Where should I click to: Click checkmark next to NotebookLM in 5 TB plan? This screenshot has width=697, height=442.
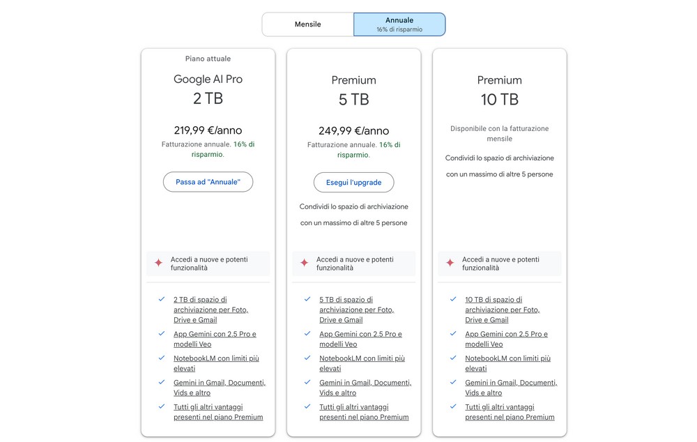click(307, 358)
